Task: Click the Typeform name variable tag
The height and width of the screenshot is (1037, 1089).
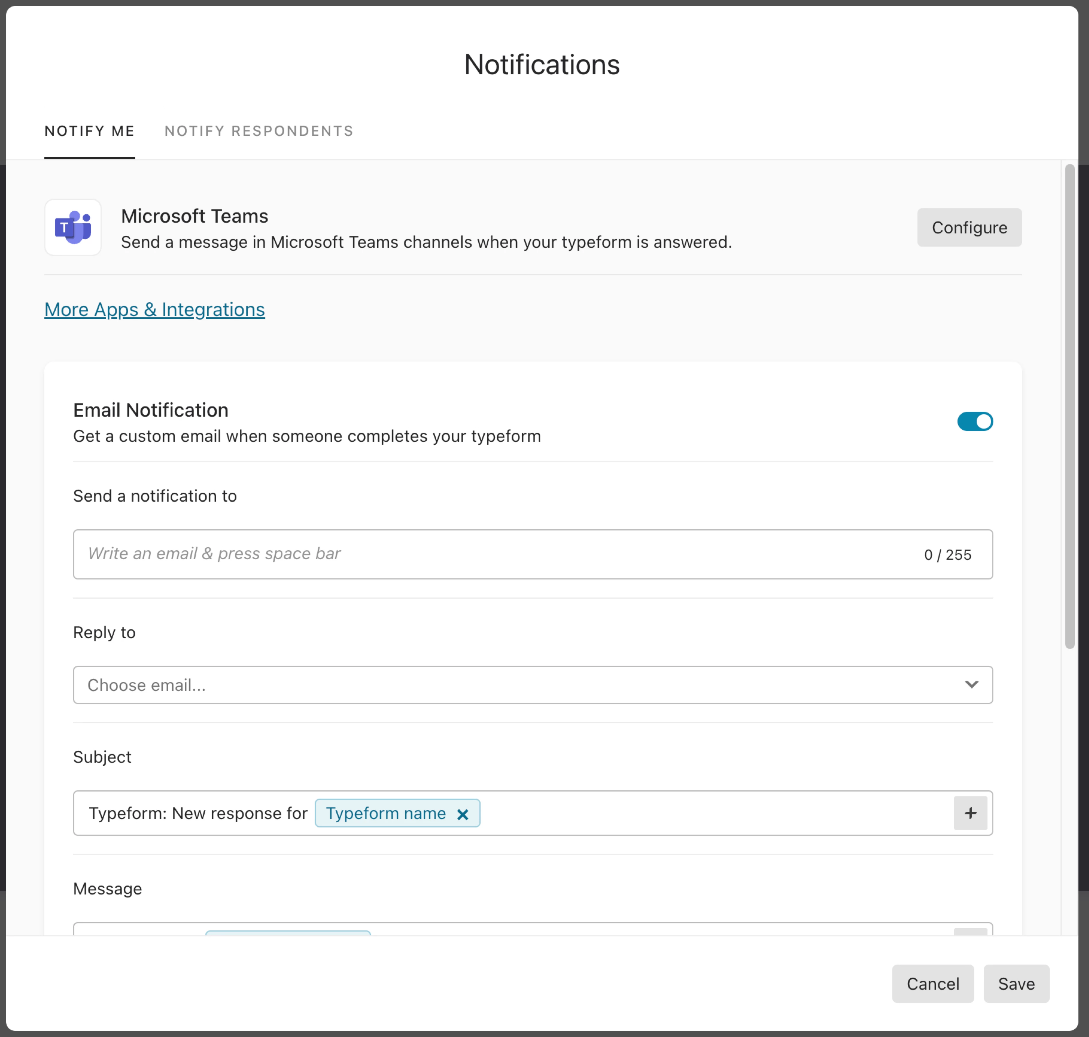Action: pos(386,813)
